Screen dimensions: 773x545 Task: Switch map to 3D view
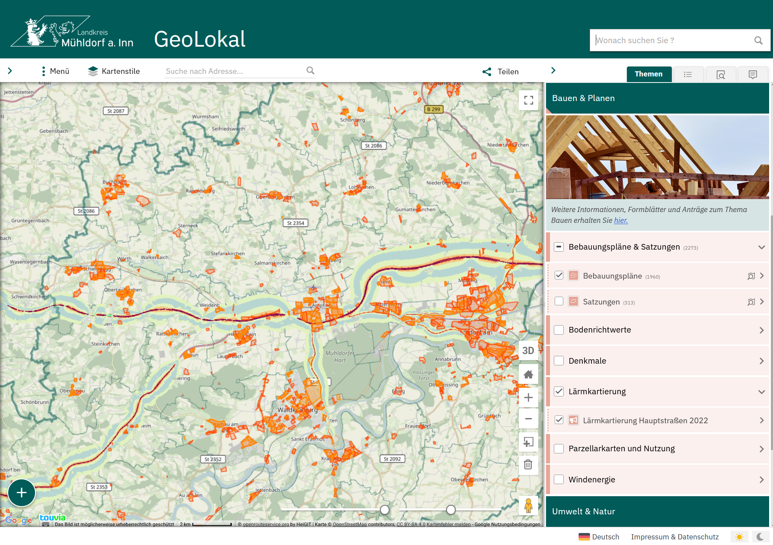click(x=528, y=351)
